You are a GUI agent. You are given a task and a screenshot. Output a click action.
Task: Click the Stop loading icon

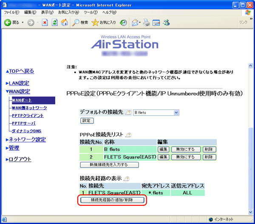point(45,23)
